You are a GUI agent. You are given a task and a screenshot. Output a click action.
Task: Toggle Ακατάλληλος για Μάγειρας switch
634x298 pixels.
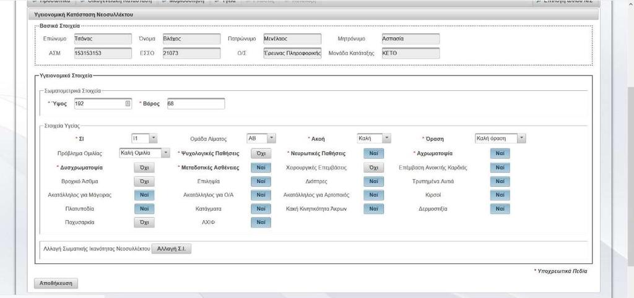pos(144,195)
